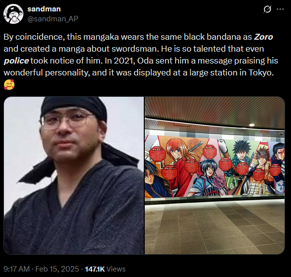This screenshot has height=277, width=291.
Task: Click the bold italic word police
Action: click(x=16, y=61)
